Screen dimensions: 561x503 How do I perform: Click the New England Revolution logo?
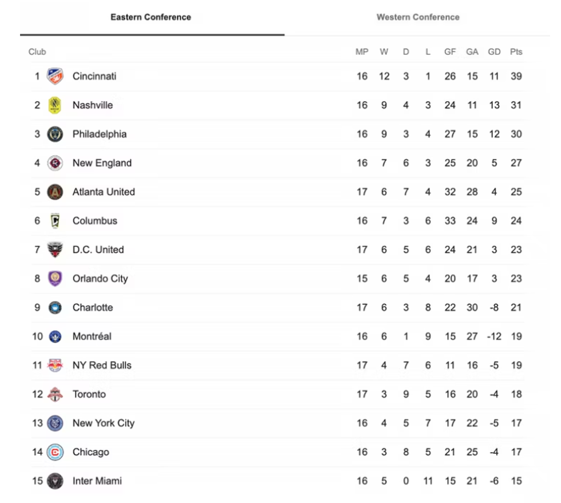click(55, 163)
